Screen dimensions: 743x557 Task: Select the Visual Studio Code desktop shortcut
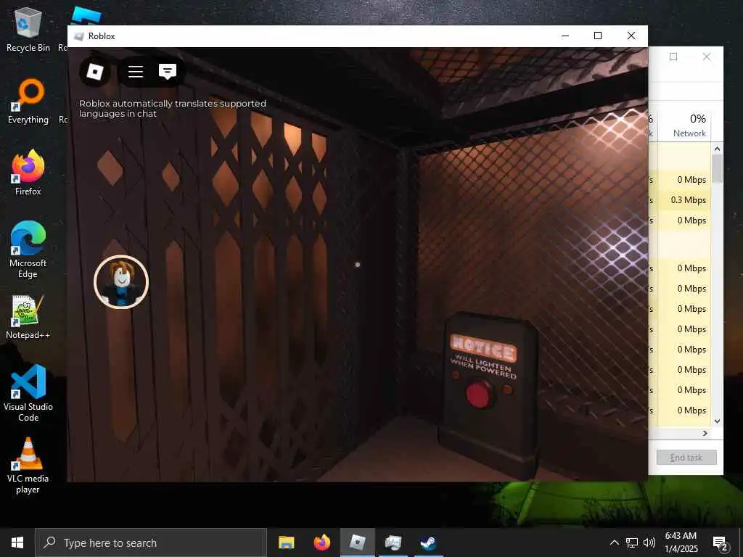[28, 393]
